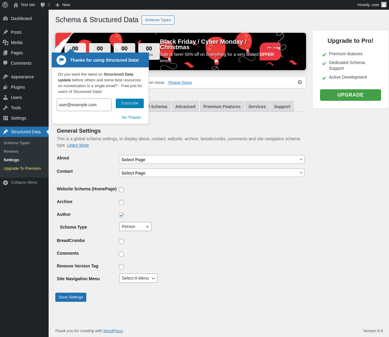Click the WordPress footer link

point(113,331)
